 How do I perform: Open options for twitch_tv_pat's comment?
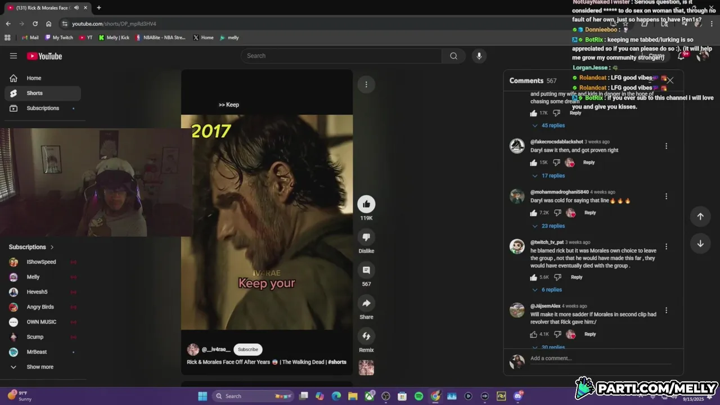click(x=666, y=246)
